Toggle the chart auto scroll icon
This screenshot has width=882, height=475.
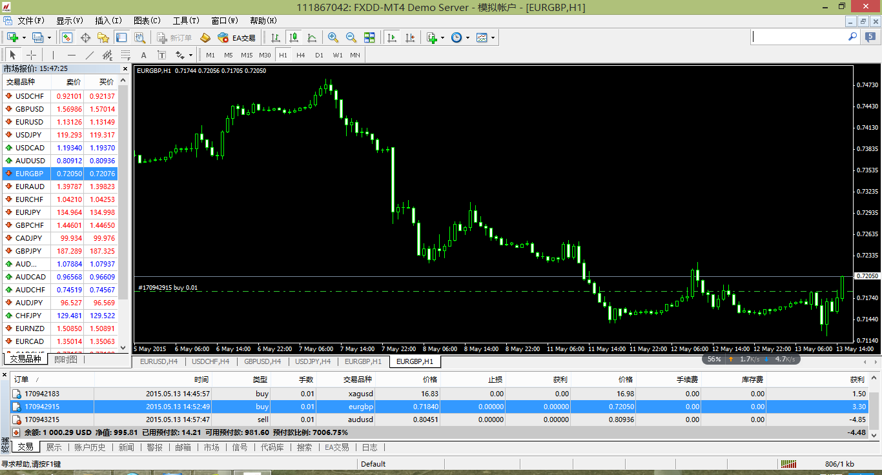click(x=391, y=37)
